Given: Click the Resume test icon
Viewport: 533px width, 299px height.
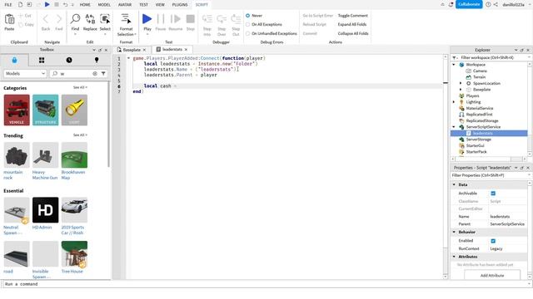Looking at the screenshot, I should click(176, 19).
